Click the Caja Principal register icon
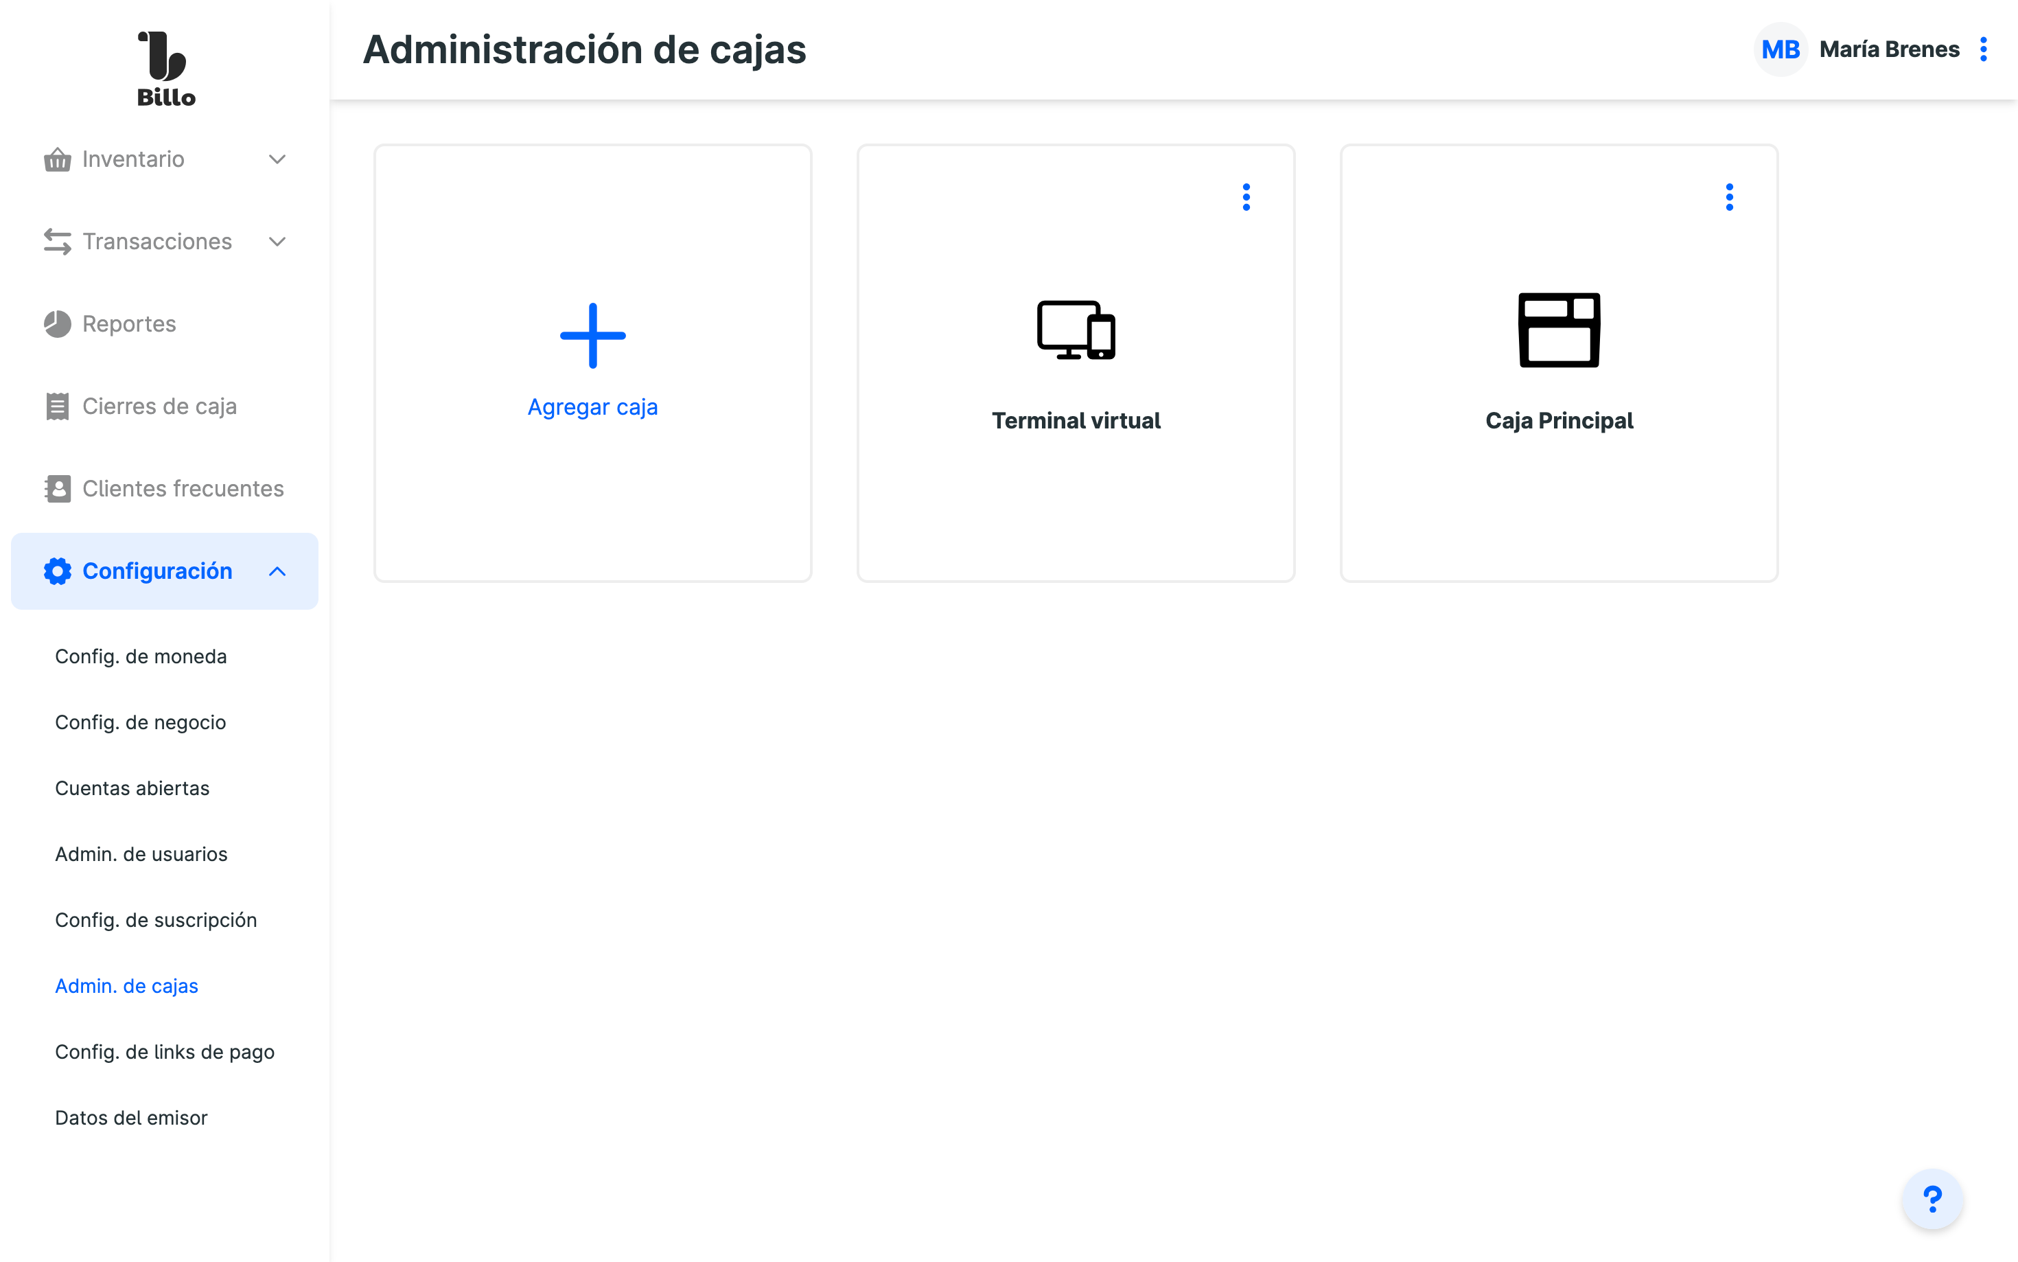 click(1558, 330)
